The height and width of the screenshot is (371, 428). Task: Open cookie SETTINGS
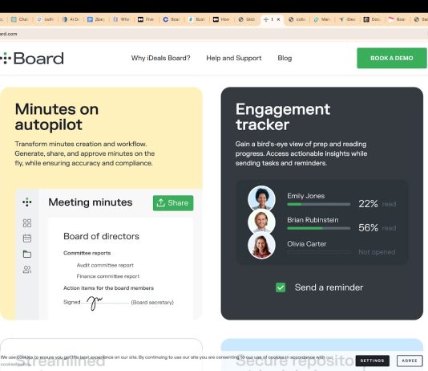[373, 361]
